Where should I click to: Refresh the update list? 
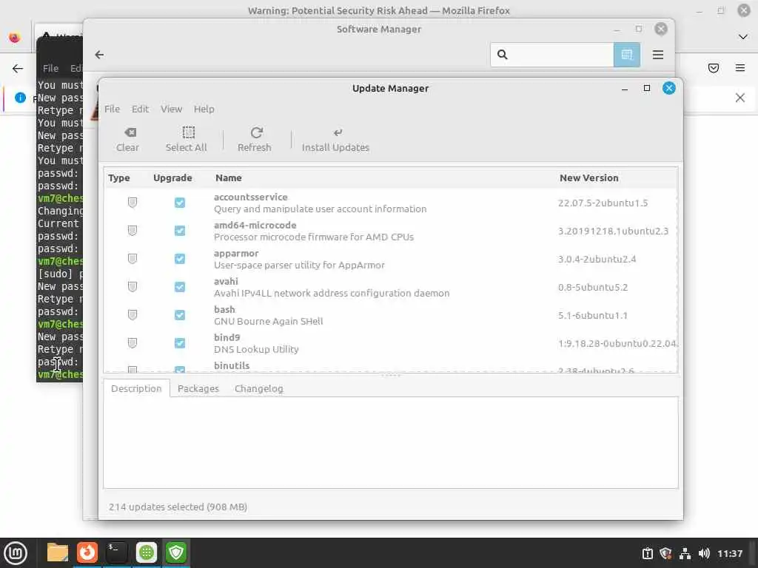255,140
